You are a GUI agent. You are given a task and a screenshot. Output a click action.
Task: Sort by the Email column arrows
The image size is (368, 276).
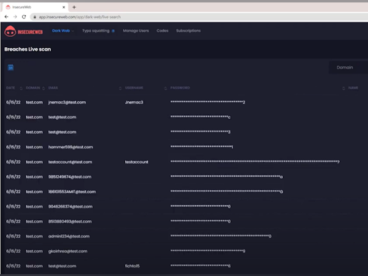[120, 88]
